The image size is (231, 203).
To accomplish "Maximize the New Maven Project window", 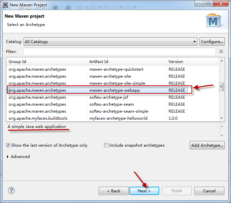I will (x=208, y=3).
